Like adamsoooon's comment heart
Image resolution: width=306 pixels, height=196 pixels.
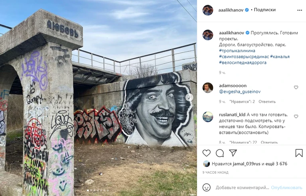[296, 88]
